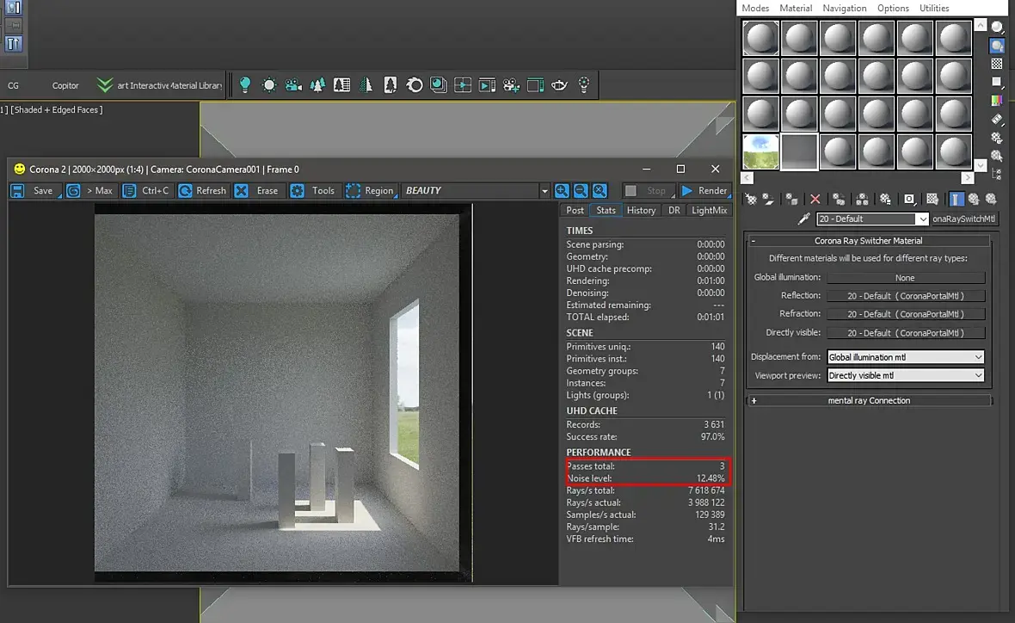Screen dimensions: 1015x623
Task: Switch to the Post tab
Action: 575,211
